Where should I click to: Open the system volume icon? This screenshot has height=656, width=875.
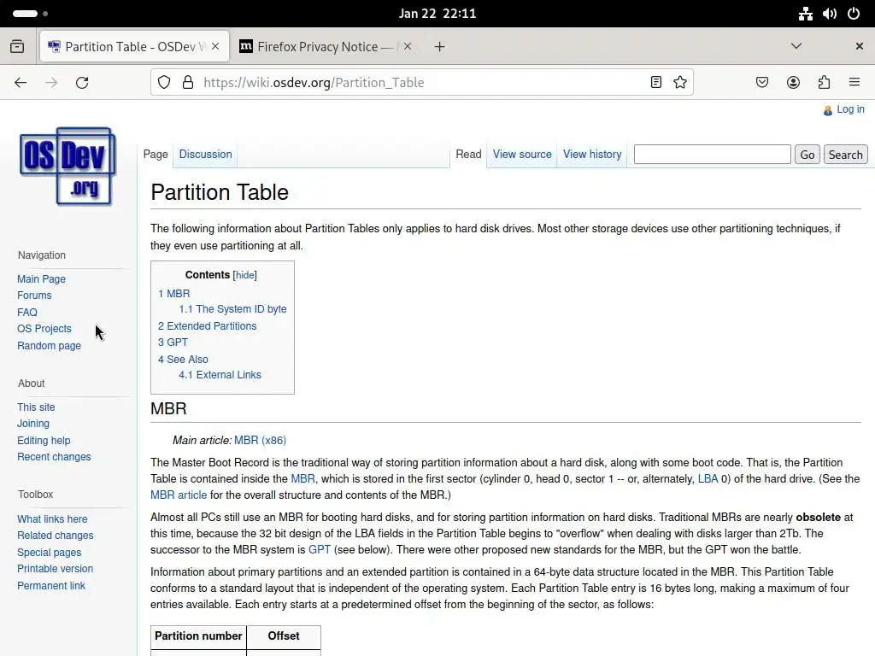(829, 14)
